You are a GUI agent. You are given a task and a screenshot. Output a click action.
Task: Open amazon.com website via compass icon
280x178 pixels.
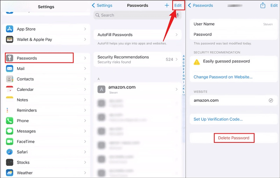pyautogui.click(x=271, y=100)
